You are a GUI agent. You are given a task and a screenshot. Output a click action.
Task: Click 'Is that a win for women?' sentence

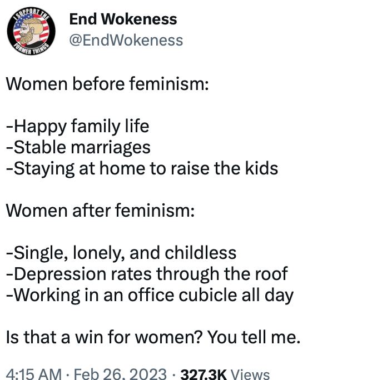(x=105, y=337)
